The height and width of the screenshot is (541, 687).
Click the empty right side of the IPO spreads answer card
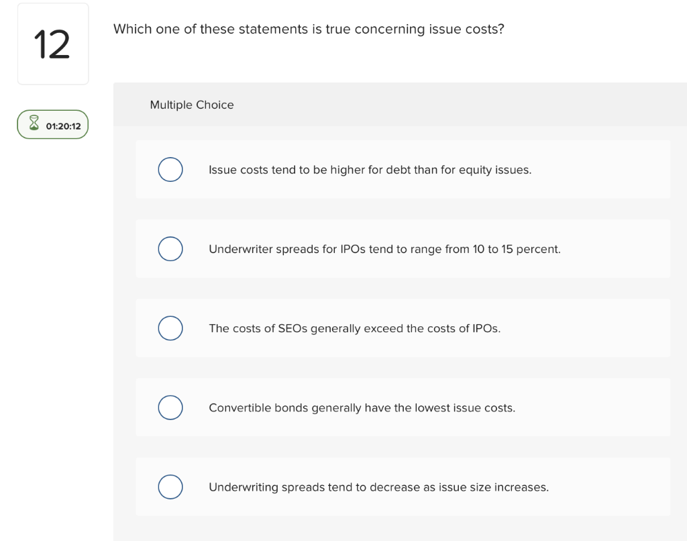click(x=617, y=249)
